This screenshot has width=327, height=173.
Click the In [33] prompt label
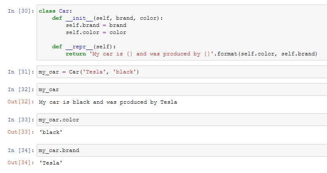click(x=21, y=120)
